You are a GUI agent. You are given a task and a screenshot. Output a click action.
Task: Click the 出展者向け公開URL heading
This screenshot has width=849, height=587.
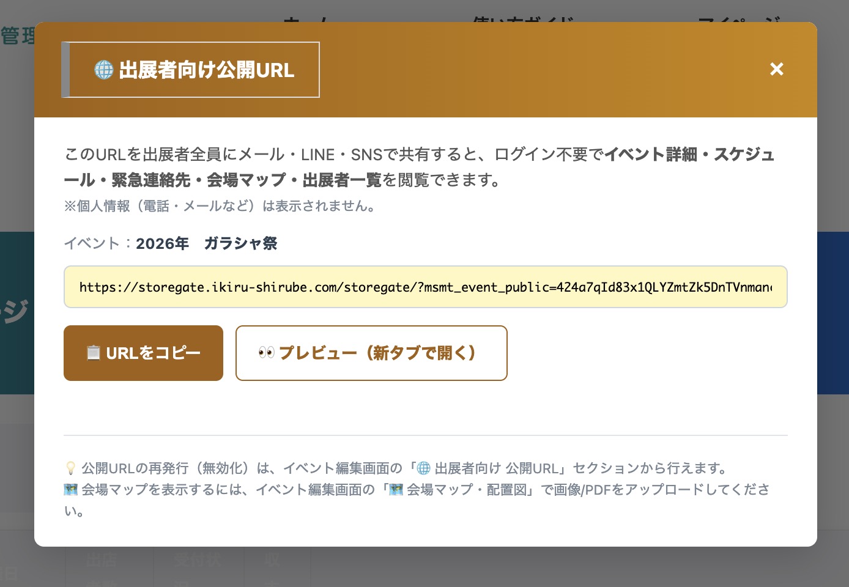pyautogui.click(x=206, y=70)
